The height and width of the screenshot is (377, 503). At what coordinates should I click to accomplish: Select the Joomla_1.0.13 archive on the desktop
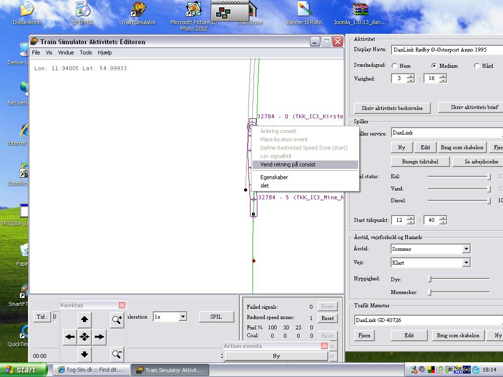[360, 13]
